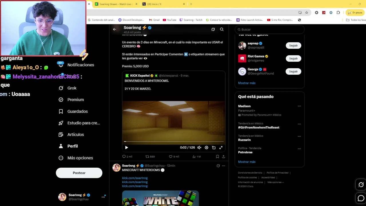Play the WHITEROOMS video
This screenshot has height=206, width=366.
(x=126, y=148)
